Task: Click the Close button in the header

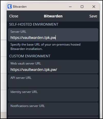Action: (14, 16)
